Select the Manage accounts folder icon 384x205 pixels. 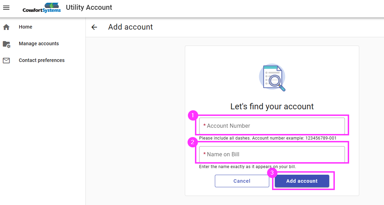click(x=6, y=44)
